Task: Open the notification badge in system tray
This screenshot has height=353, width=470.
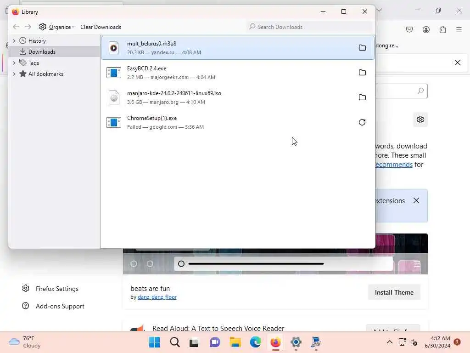Action: tap(457, 342)
